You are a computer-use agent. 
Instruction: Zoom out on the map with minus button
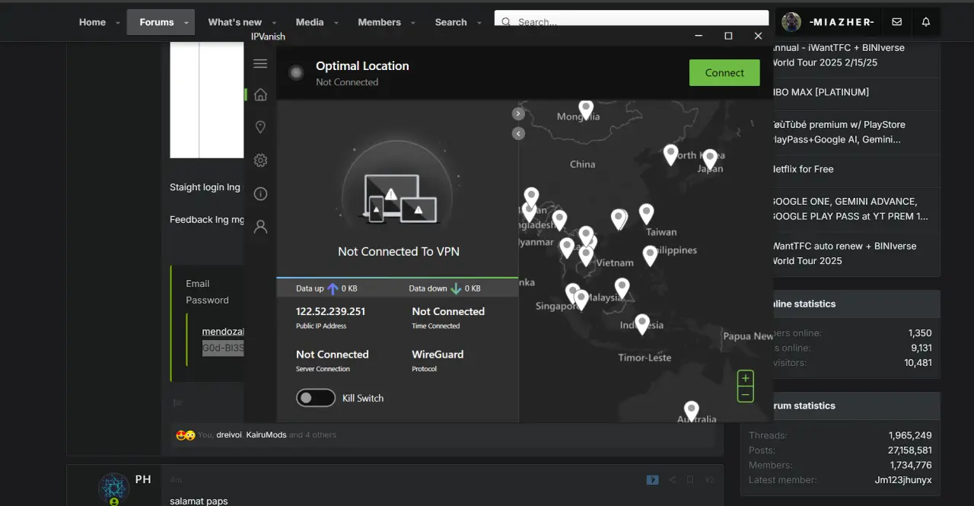point(746,394)
